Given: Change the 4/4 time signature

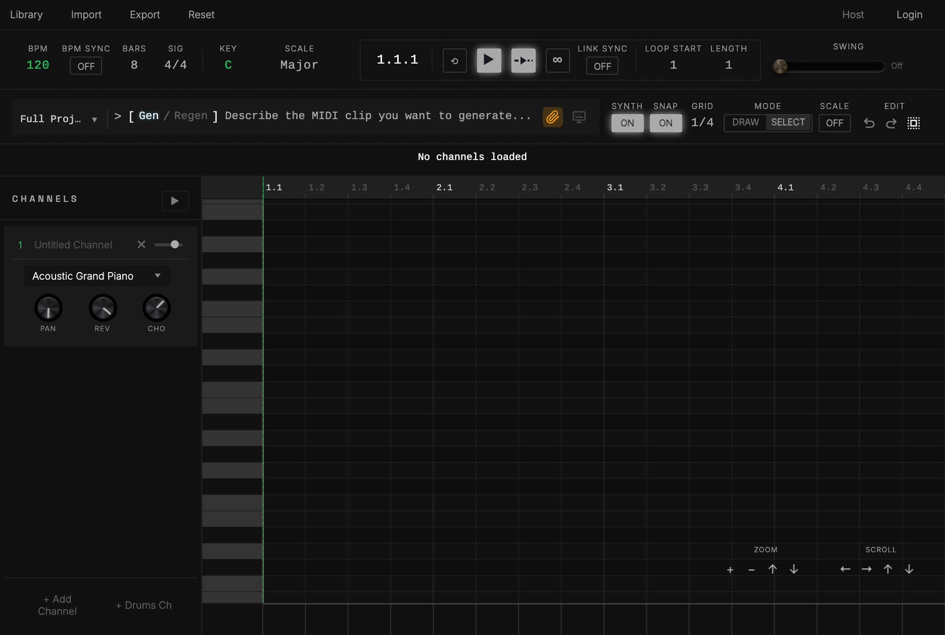Looking at the screenshot, I should [x=175, y=65].
